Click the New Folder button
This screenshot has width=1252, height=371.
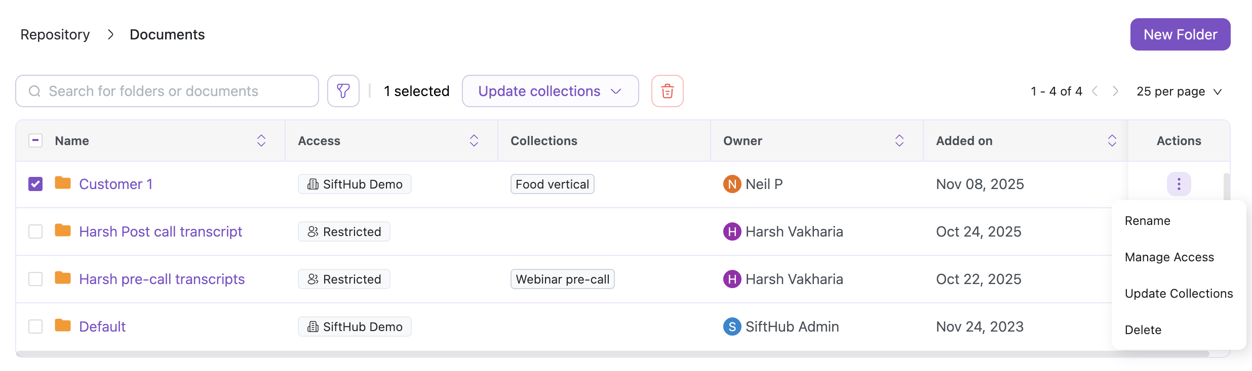coord(1180,34)
